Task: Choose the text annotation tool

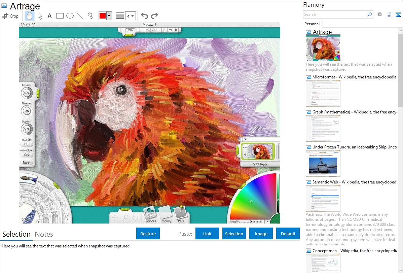Action: tap(49, 16)
